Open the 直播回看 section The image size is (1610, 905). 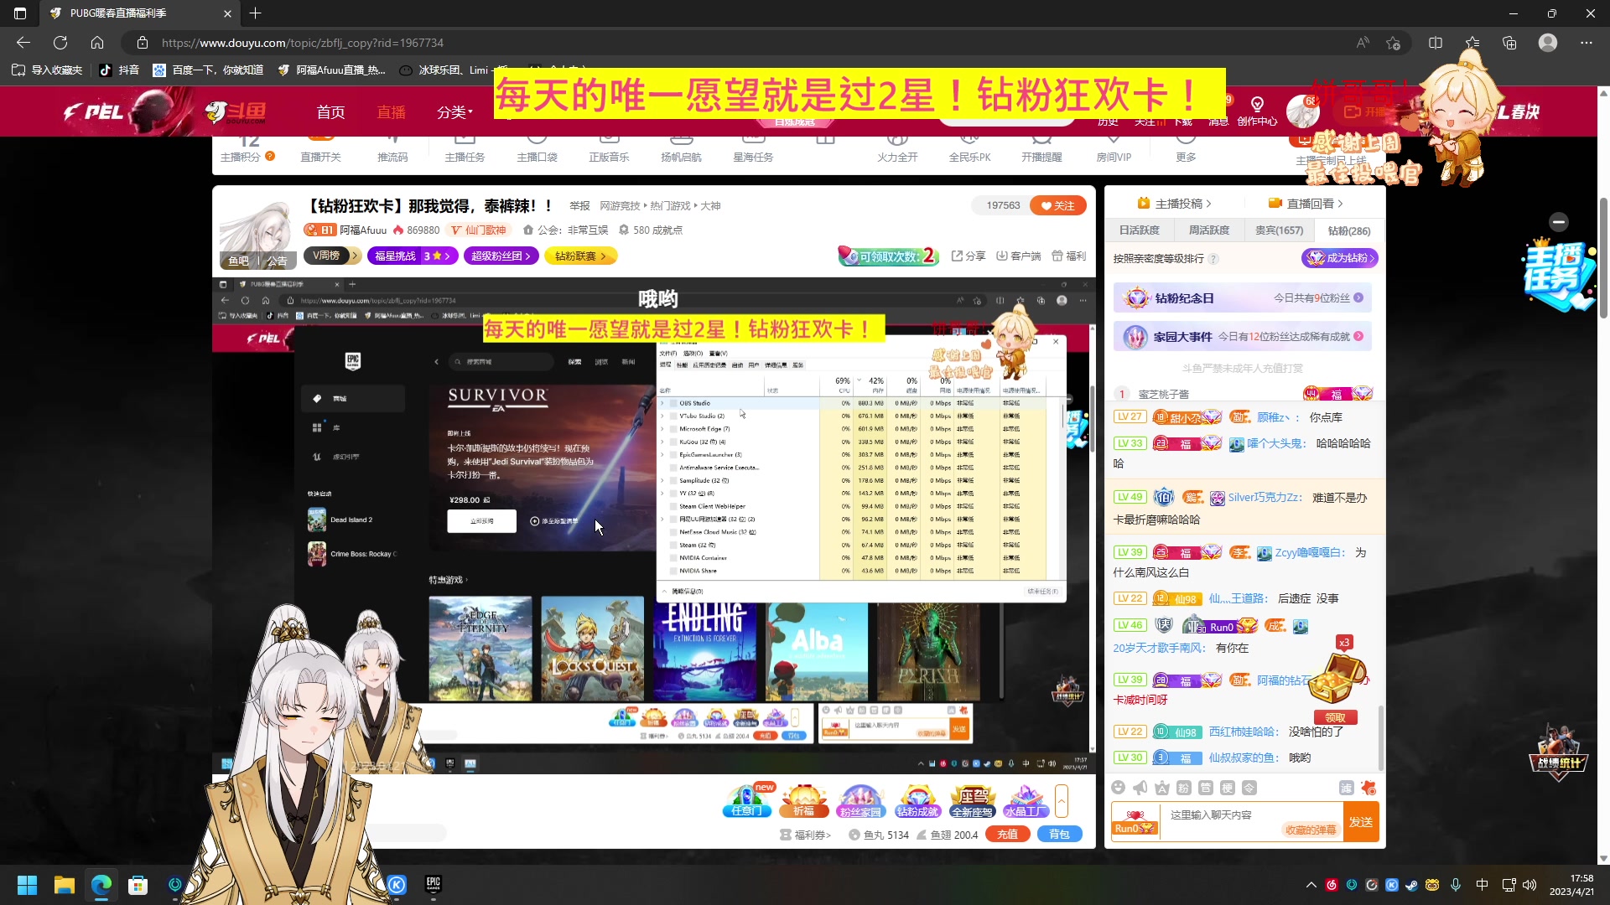[1306, 204]
